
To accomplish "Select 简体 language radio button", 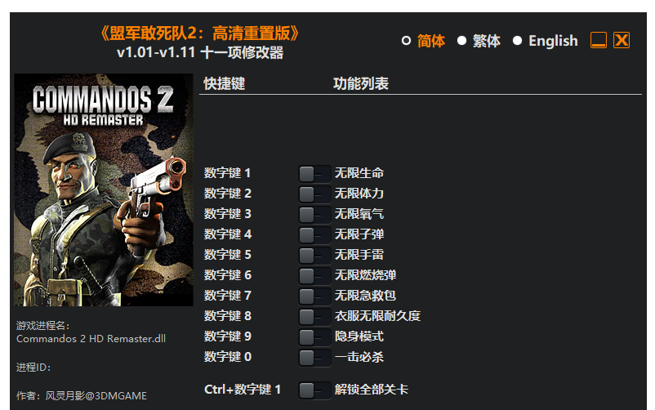I will pos(406,41).
